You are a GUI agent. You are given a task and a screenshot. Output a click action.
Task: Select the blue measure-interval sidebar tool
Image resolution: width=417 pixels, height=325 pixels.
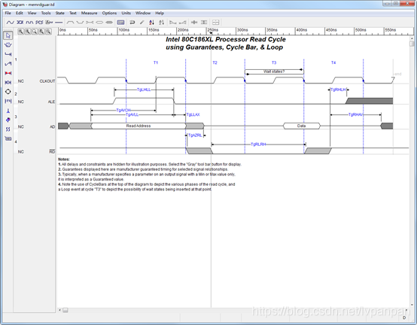pos(8,83)
